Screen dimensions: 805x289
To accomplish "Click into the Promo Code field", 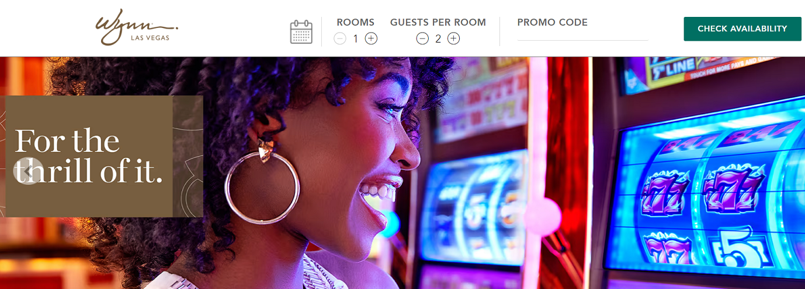I will point(582,34).
